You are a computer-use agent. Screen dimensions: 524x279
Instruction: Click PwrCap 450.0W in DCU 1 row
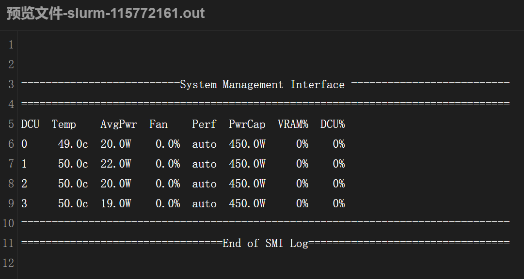[x=247, y=164]
